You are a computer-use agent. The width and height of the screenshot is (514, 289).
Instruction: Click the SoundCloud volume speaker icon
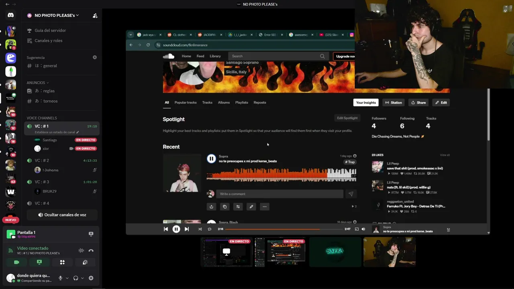pos(363,229)
